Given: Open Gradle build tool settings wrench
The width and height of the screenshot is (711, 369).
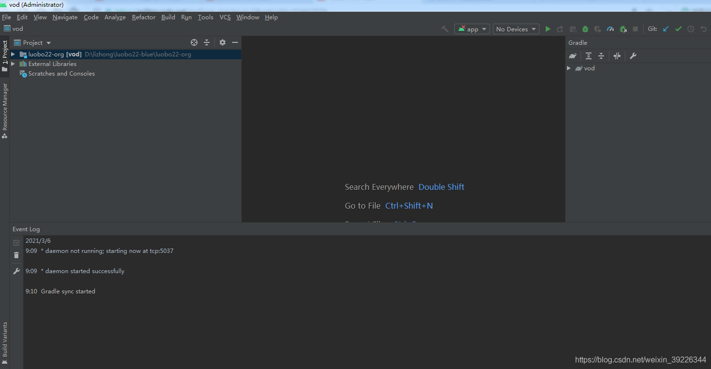Looking at the screenshot, I should (x=633, y=56).
